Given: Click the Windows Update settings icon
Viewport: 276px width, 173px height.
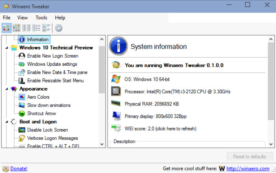Looking at the screenshot, I should 22,64.
